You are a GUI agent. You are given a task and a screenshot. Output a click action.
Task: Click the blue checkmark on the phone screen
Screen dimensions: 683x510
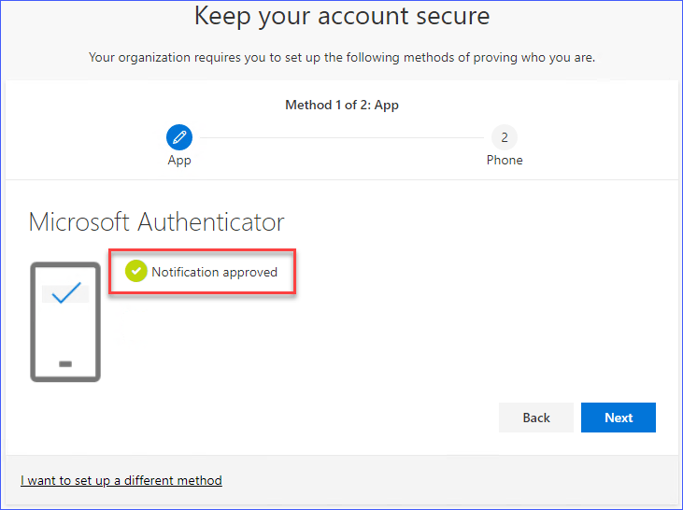(65, 293)
